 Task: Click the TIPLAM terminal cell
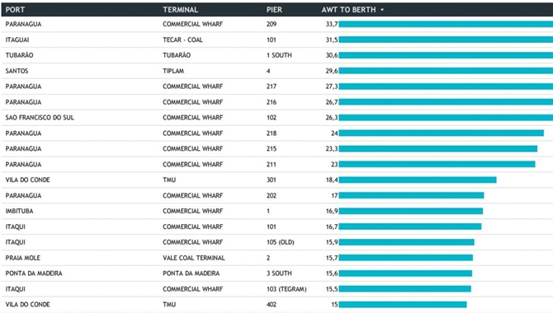point(173,71)
